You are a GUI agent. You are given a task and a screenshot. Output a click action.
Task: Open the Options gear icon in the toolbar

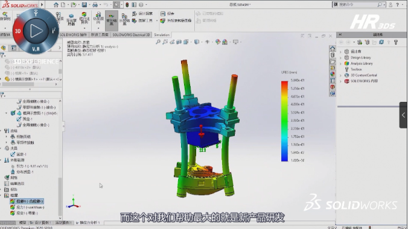coord(141,5)
